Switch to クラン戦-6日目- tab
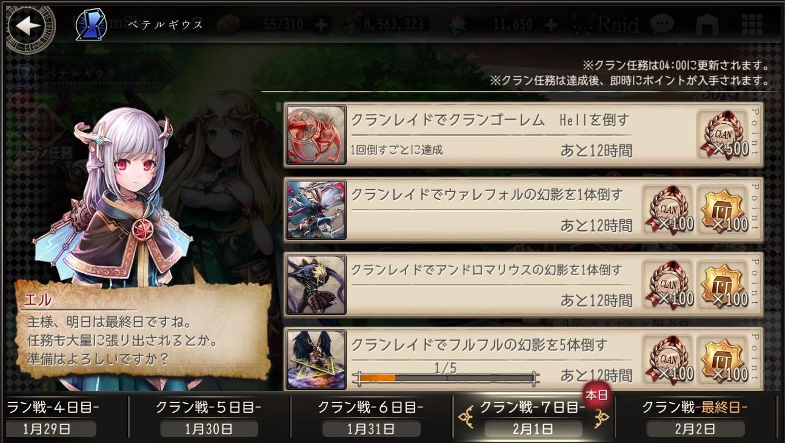This screenshot has width=785, height=443. pos(371,418)
